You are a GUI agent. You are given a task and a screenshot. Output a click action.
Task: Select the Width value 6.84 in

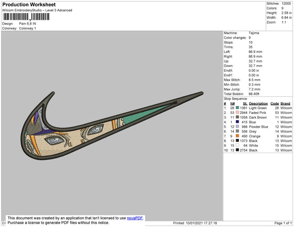pyautogui.click(x=286, y=18)
